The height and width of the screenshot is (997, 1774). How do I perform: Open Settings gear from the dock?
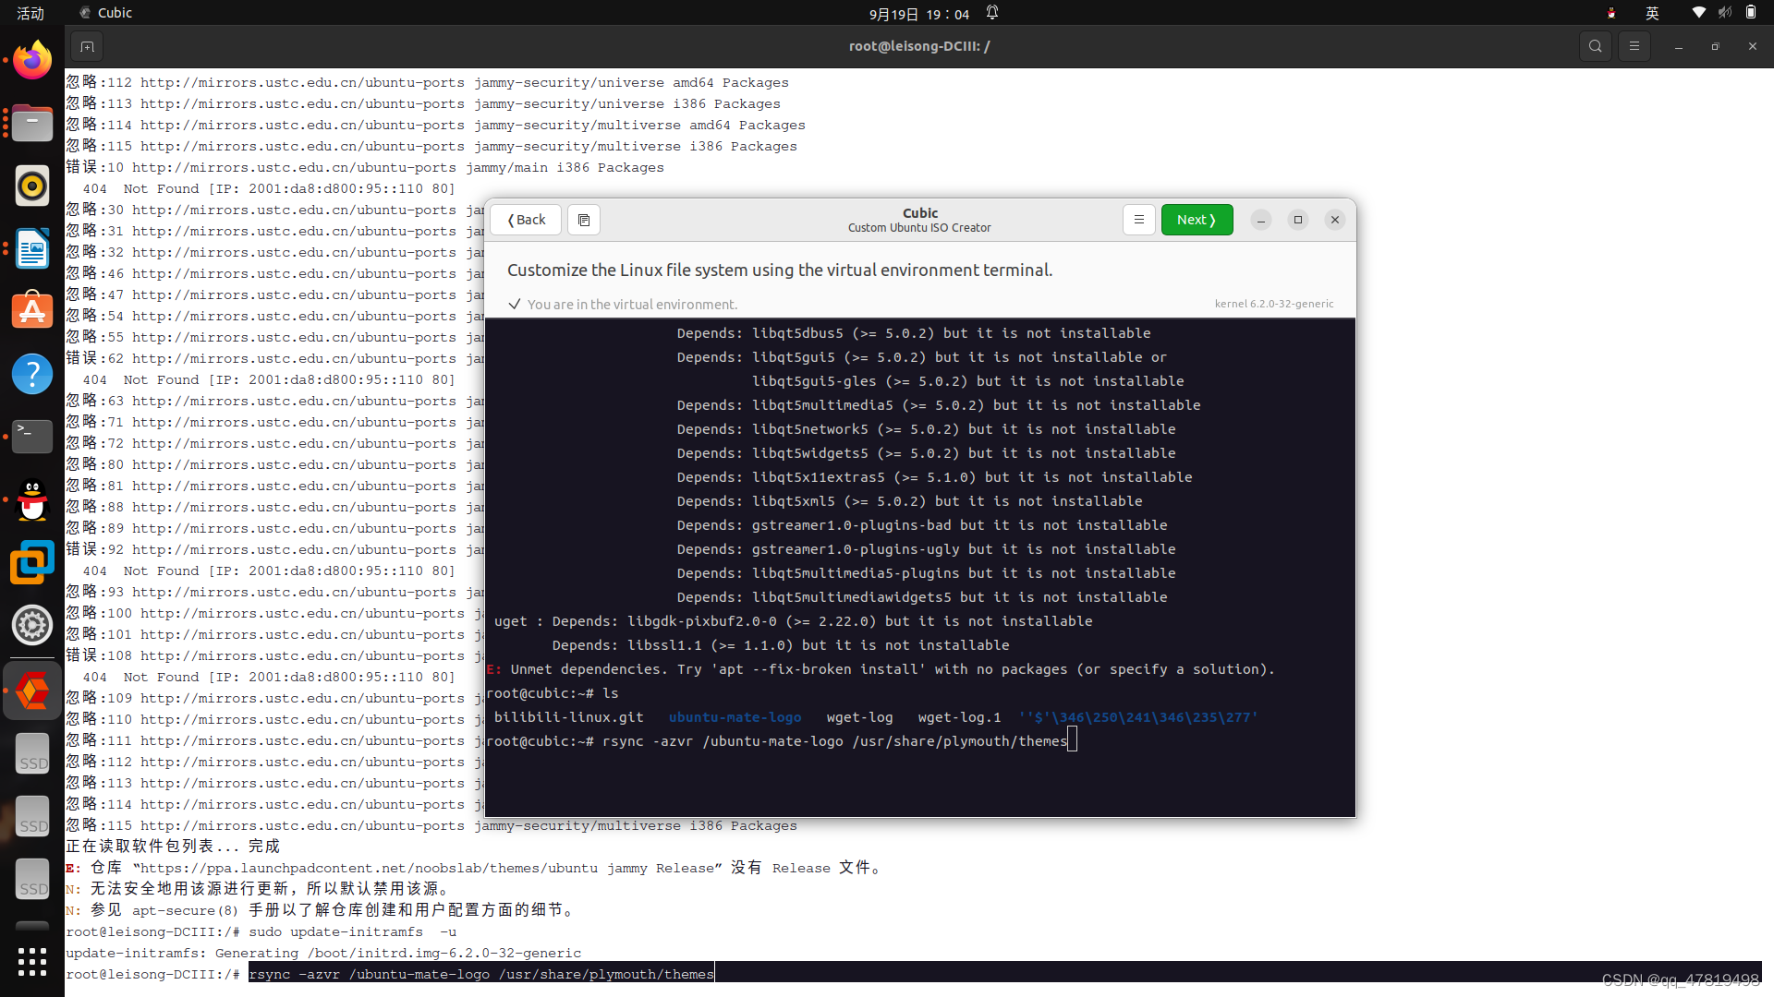32,625
